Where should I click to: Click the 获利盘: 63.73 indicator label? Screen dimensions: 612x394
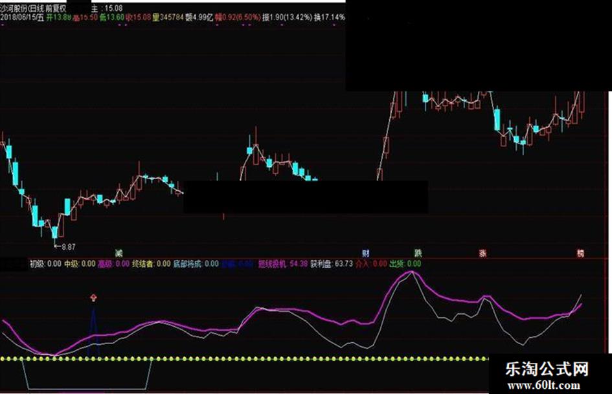[x=332, y=264]
